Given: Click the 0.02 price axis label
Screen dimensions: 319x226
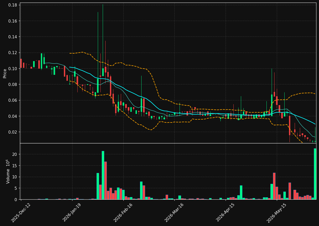Looking at the screenshot, I should 13,132.
